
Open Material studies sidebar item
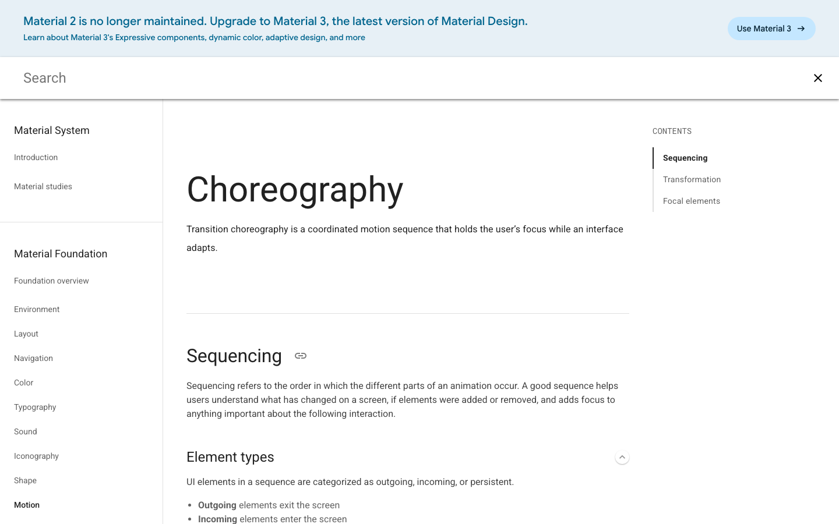[43, 186]
